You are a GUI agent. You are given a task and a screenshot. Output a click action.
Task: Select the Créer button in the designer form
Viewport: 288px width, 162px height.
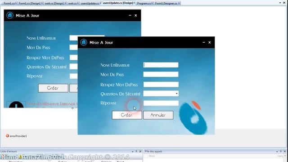pos(53,88)
